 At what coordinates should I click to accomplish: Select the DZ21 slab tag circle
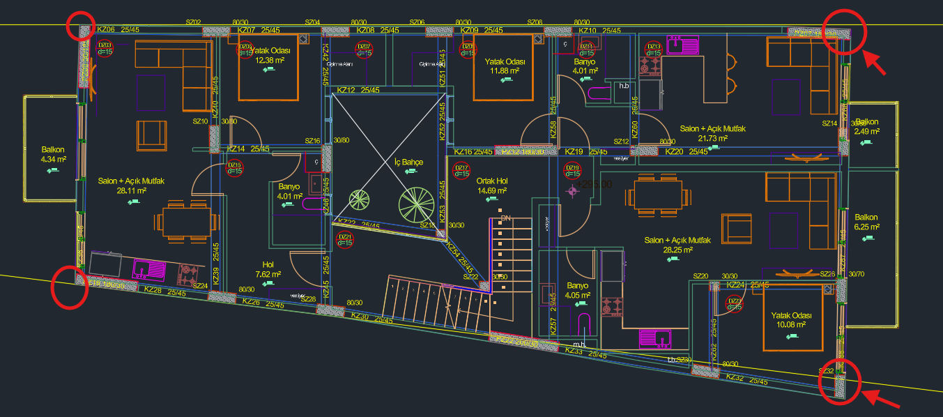(345, 240)
